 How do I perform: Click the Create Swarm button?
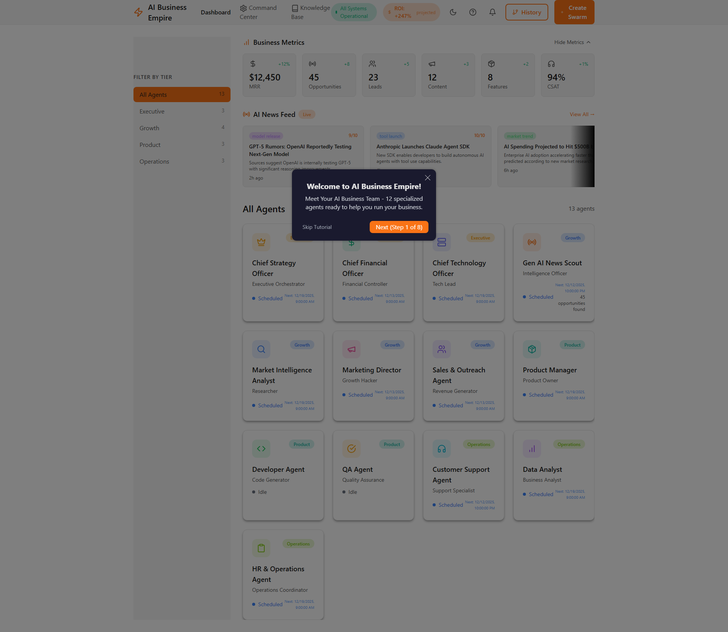click(574, 12)
